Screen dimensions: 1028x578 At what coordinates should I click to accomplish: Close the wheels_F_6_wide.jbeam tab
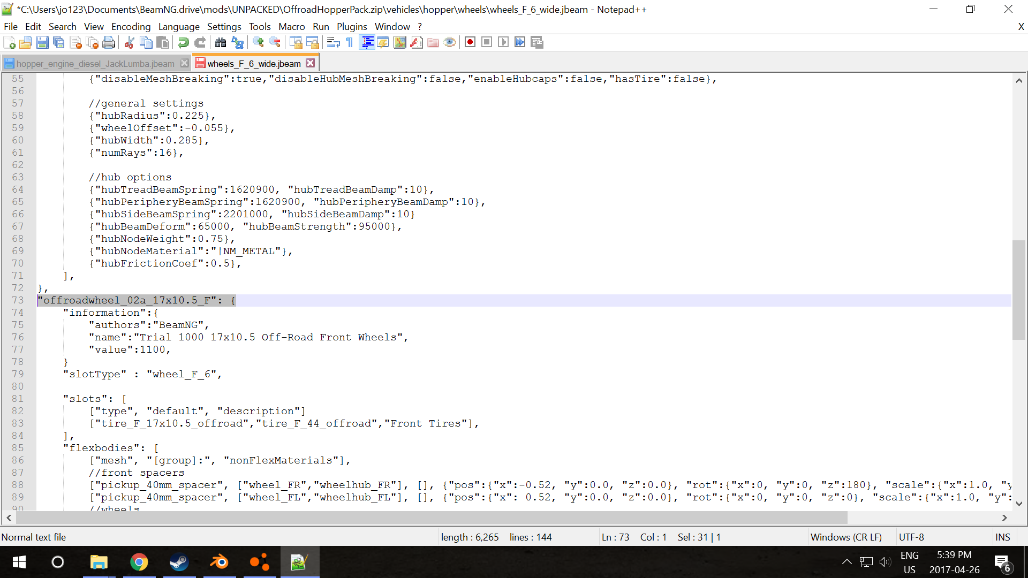point(311,63)
